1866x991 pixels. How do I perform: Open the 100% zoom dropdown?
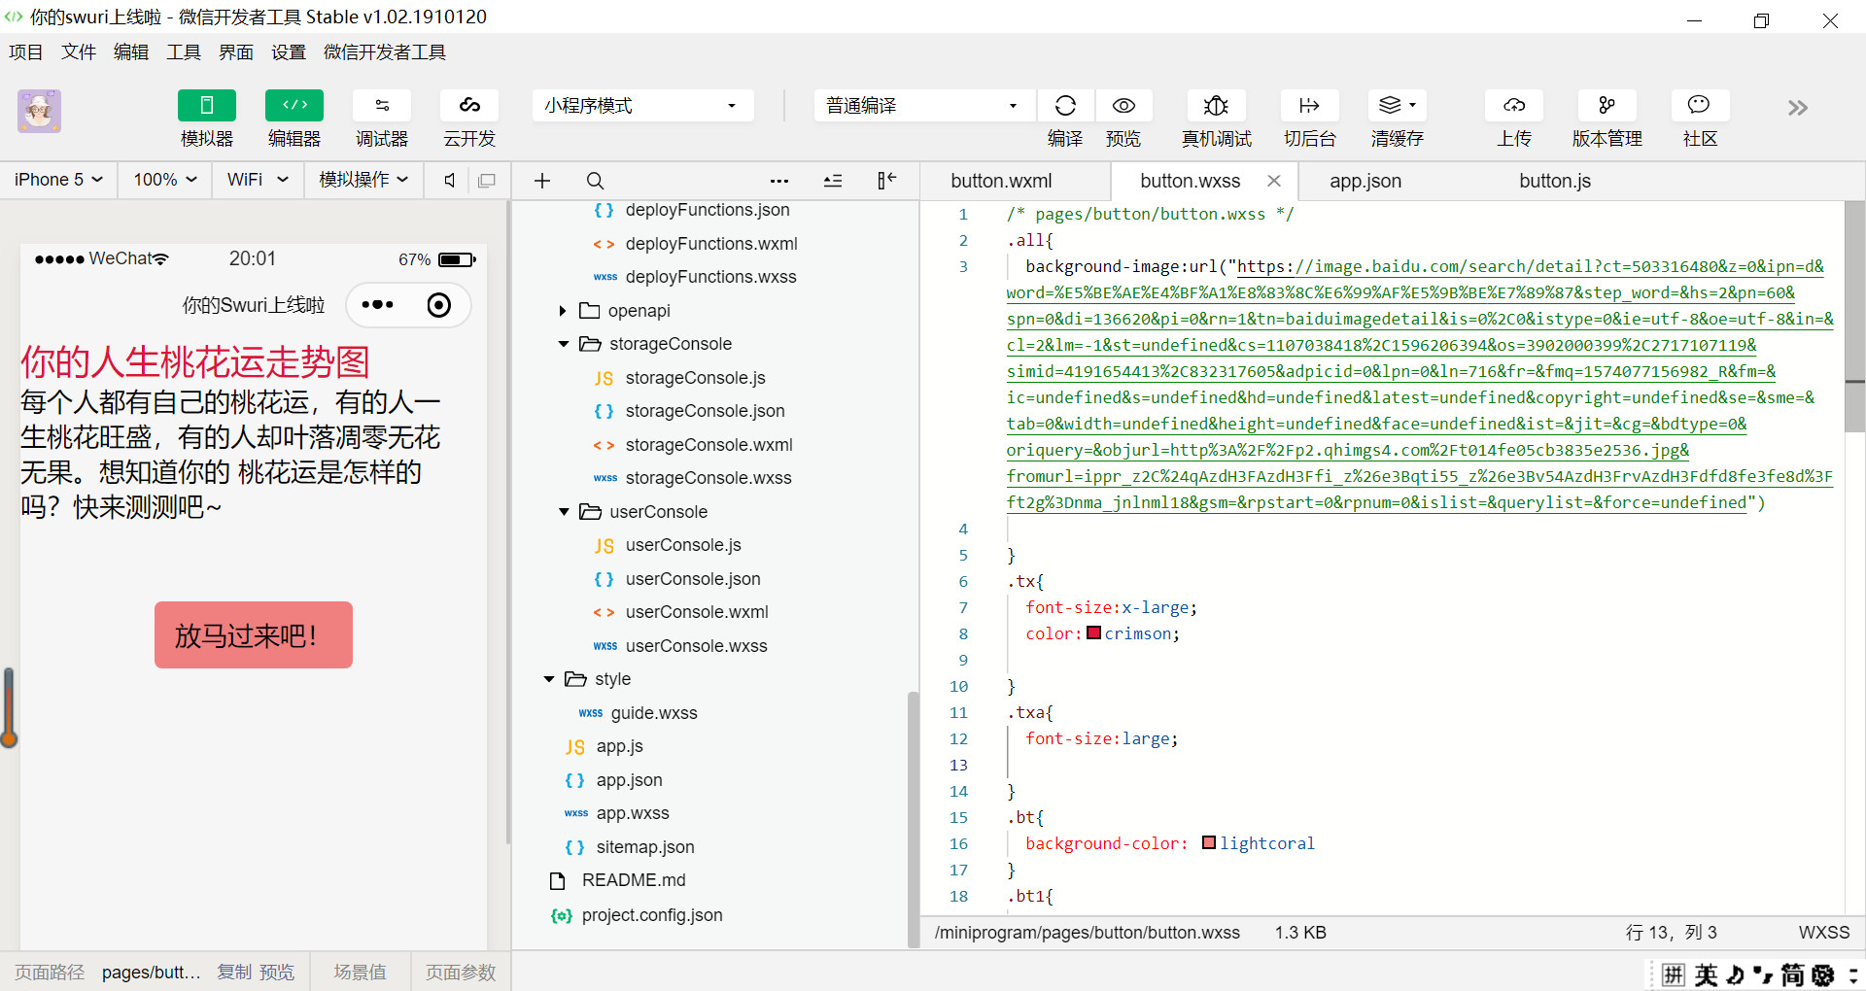tap(165, 180)
